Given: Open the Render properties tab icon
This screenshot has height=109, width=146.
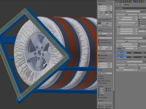Looking at the screenshot, I should (120, 2).
